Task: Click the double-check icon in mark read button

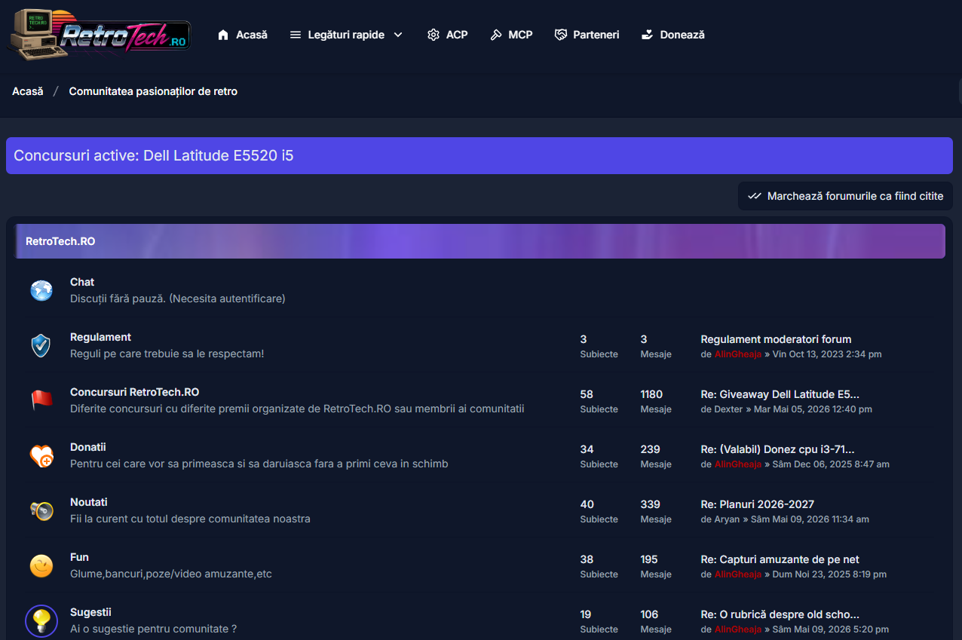Action: point(754,196)
